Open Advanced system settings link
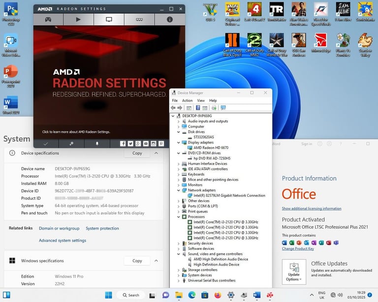Viewport: 378px width, 302px height. pyautogui.click(x=63, y=241)
